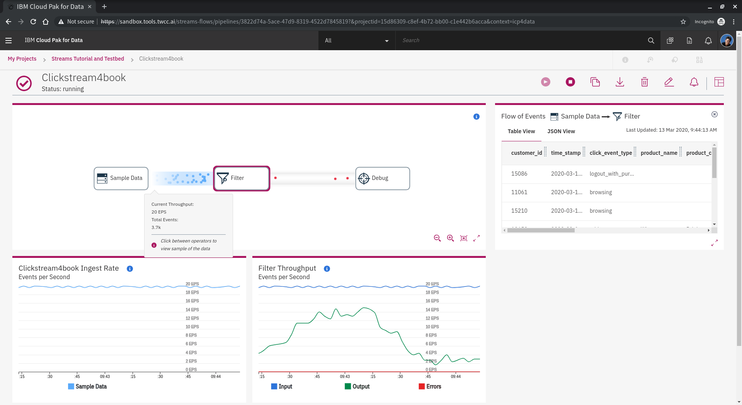Fit flow to canvas icon

[463, 238]
